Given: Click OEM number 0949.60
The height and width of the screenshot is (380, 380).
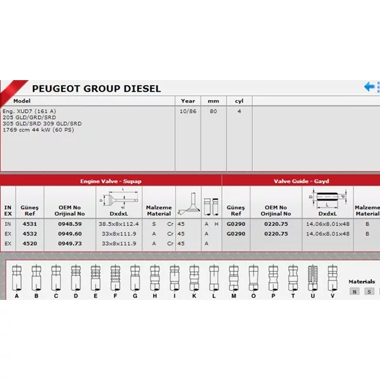Looking at the screenshot, I should (70, 233).
